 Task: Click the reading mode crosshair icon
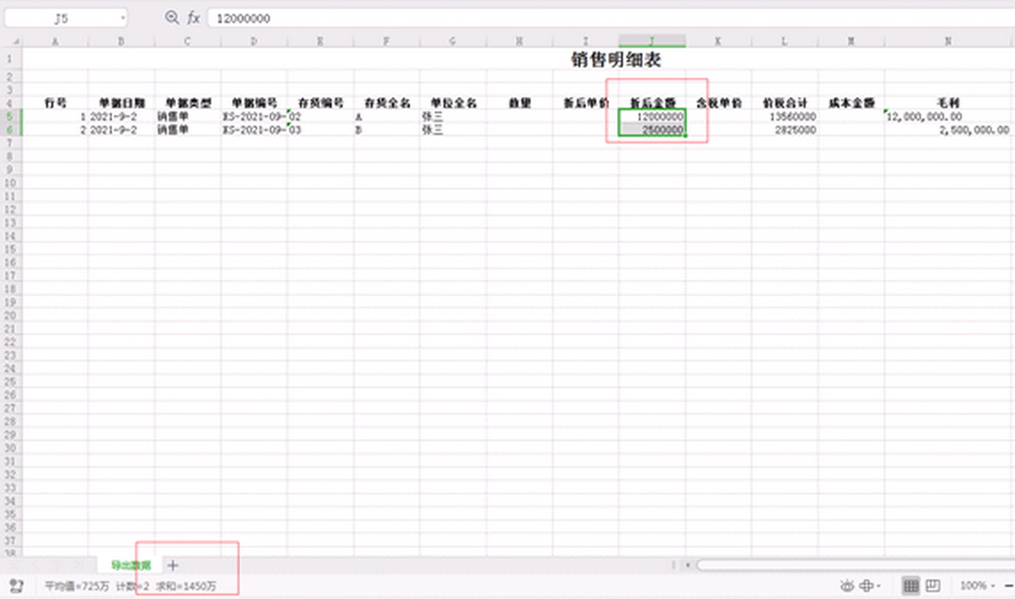866,585
